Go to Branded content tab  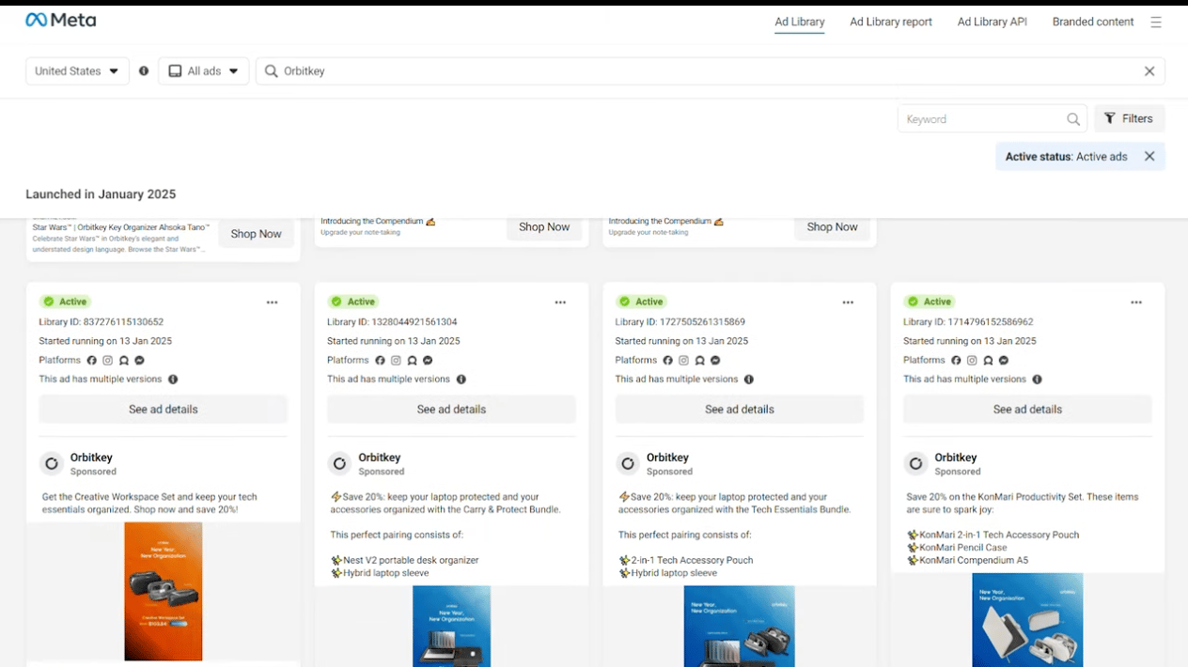1093,23
